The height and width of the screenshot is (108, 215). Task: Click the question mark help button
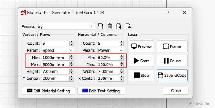[168, 13]
